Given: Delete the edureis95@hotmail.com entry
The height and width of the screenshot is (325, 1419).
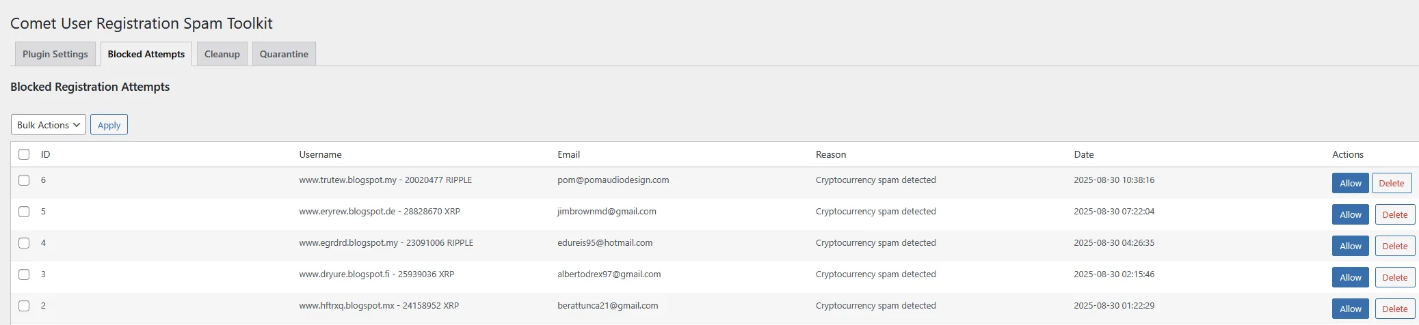Looking at the screenshot, I should tap(1394, 246).
